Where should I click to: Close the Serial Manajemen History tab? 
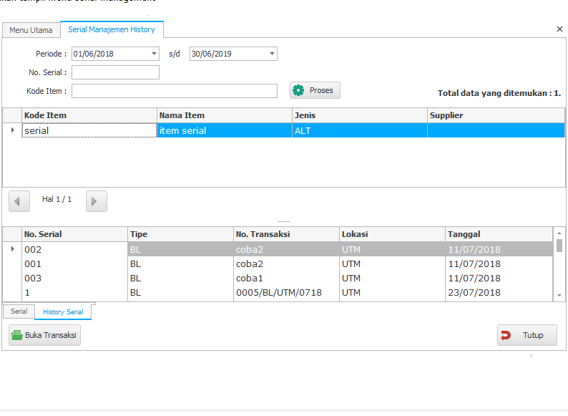pyautogui.click(x=559, y=29)
